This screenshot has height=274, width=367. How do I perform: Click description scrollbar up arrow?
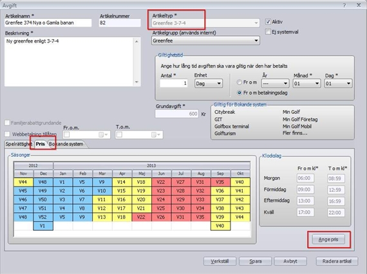tap(136, 41)
